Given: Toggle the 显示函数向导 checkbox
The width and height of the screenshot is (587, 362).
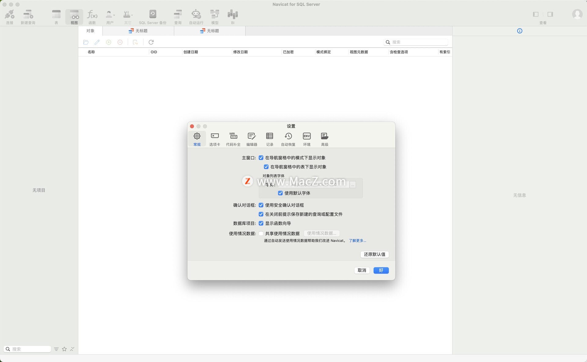Looking at the screenshot, I should pyautogui.click(x=261, y=223).
